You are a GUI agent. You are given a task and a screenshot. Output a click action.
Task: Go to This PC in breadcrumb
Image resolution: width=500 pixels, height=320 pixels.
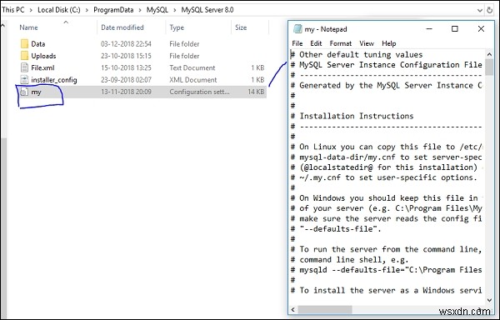[12, 10]
